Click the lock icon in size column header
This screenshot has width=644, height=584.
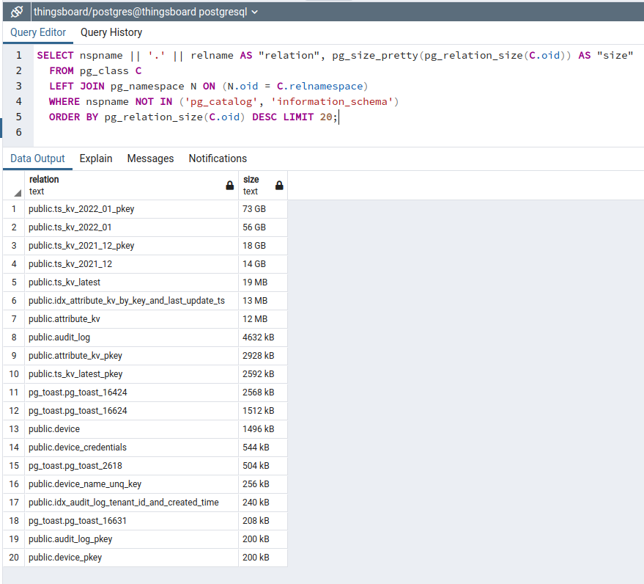pos(279,186)
